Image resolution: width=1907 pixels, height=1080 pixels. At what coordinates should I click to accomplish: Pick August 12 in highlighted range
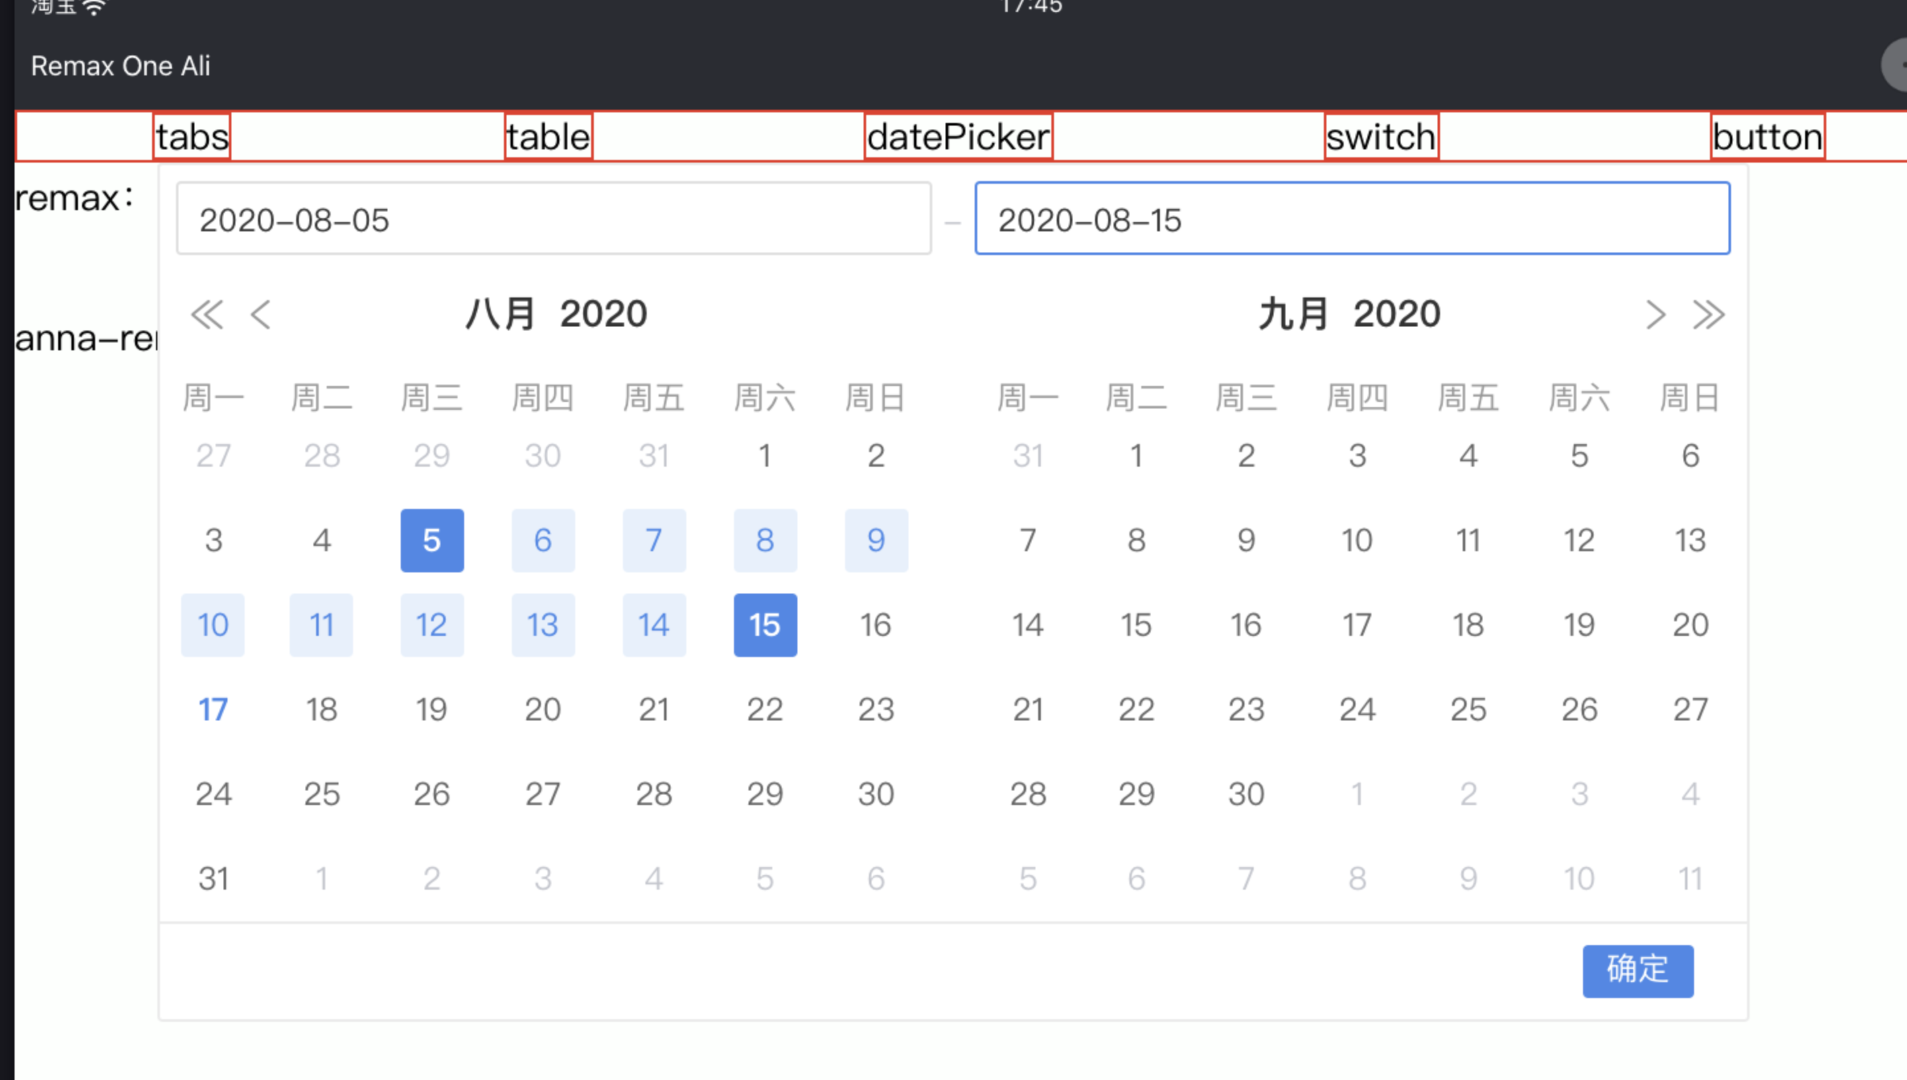pyautogui.click(x=432, y=625)
